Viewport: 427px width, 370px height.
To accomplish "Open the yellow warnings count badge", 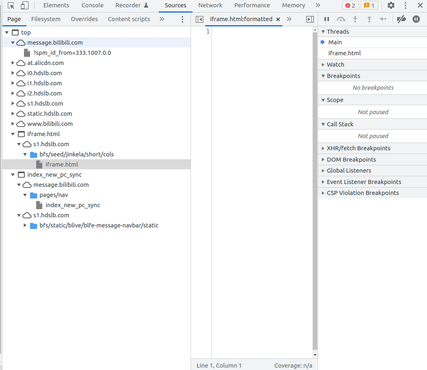I will [x=369, y=6].
